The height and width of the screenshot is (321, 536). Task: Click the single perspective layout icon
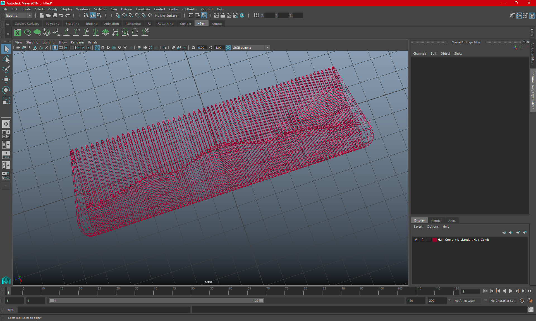(x=6, y=124)
